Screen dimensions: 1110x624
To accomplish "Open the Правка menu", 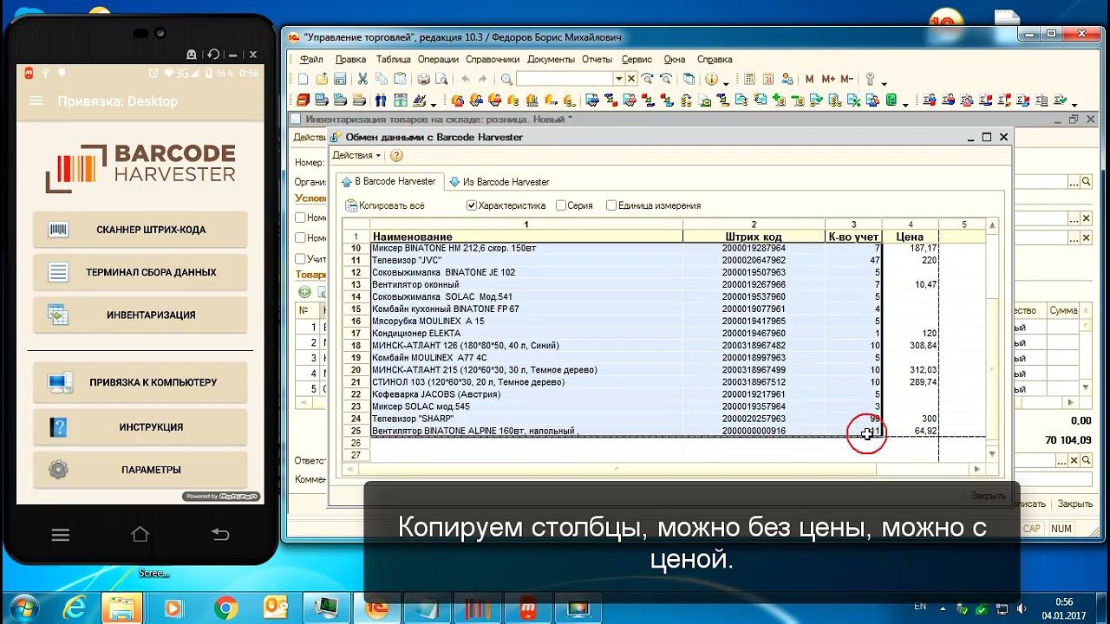I will (350, 60).
